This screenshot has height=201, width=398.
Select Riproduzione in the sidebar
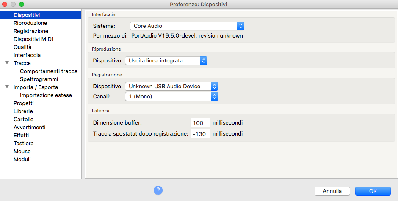30,23
